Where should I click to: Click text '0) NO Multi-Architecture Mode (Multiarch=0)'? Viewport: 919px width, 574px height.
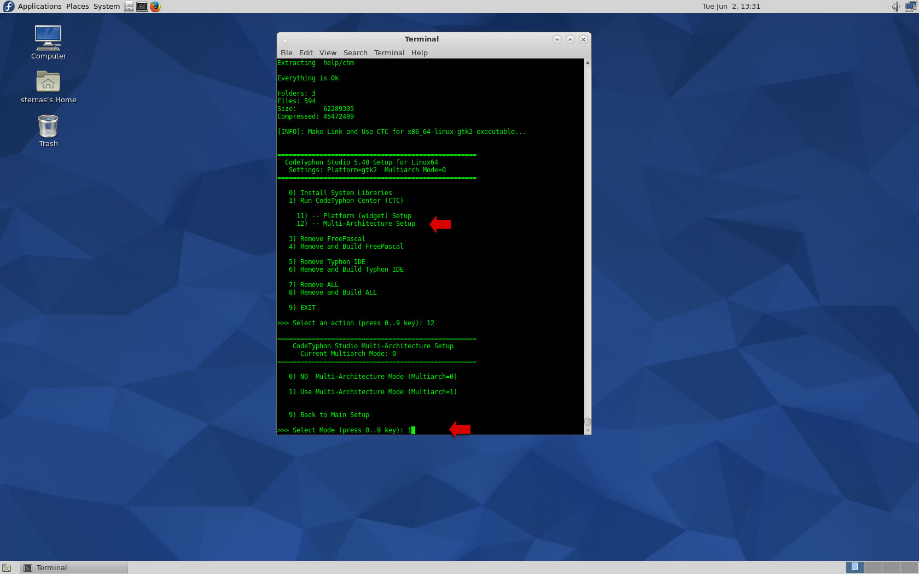tap(373, 377)
